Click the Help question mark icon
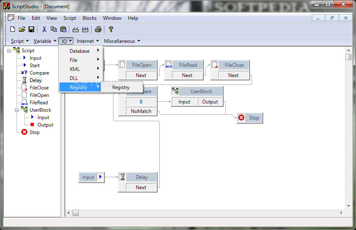The height and width of the screenshot is (230, 356). click(111, 29)
